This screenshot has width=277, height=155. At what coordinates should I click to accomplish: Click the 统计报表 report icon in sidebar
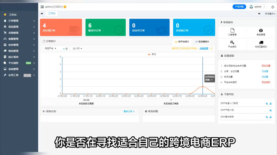(5, 57)
